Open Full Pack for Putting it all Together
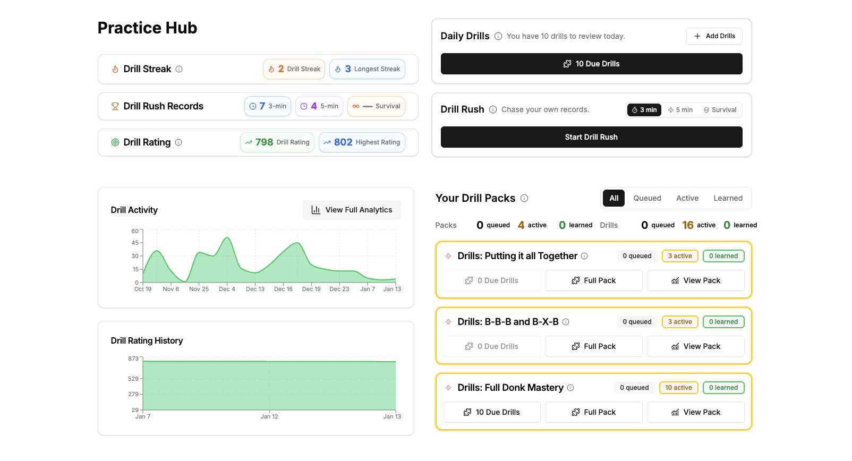 [594, 280]
